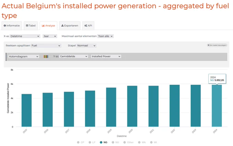This screenshot has width=233, height=146.
Task: Open the Jaar granularity dropdown
Action: (x=50, y=36)
